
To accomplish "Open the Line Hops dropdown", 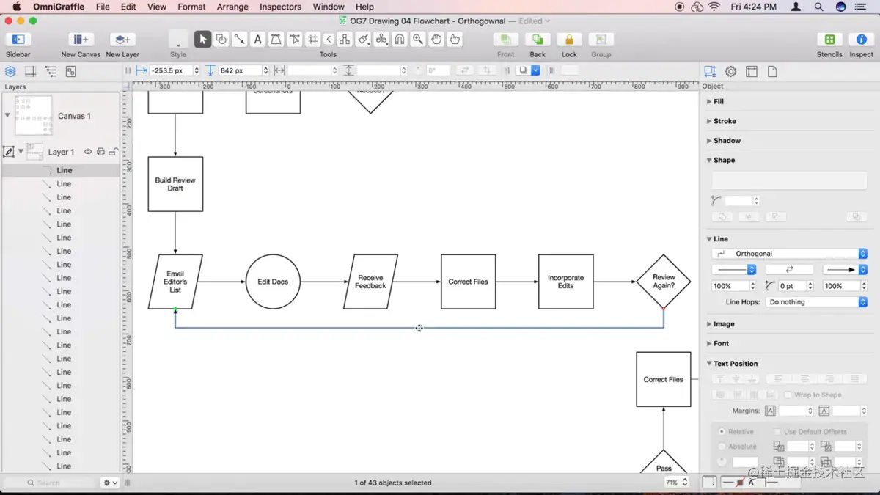I will (x=816, y=302).
